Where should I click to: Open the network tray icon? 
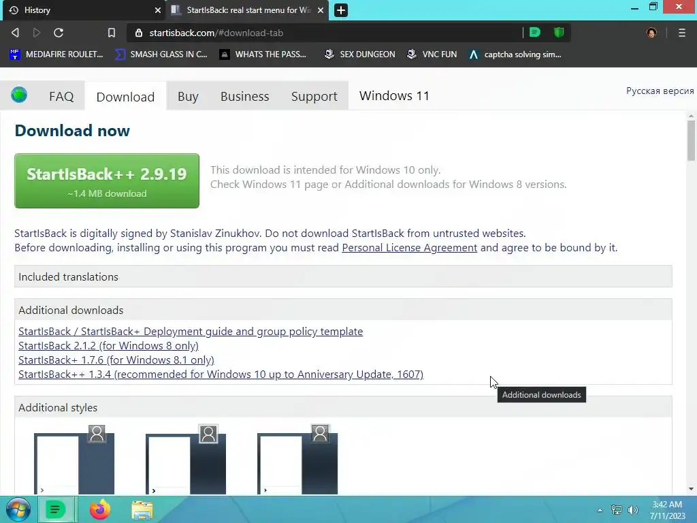616,510
